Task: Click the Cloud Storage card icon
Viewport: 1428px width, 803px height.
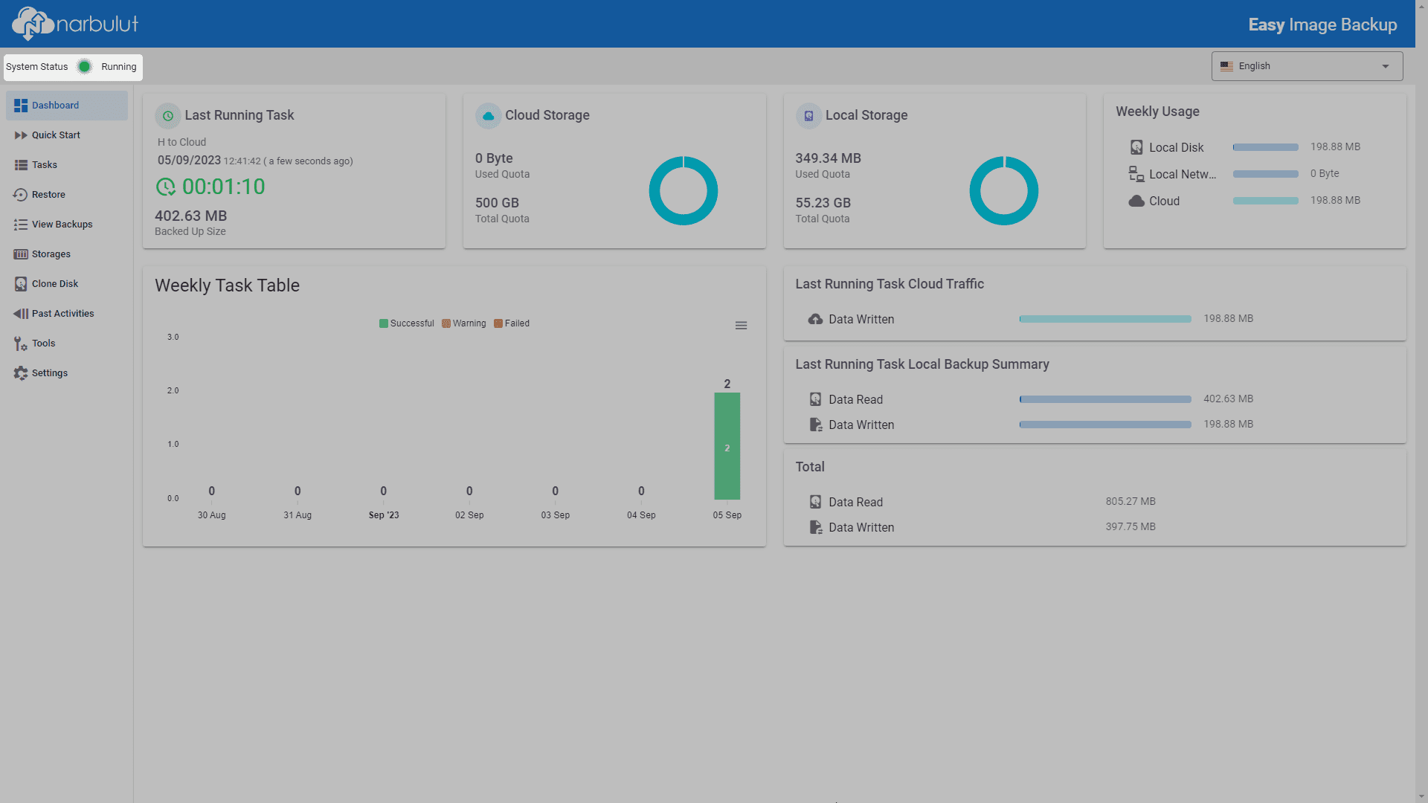Action: pos(488,116)
